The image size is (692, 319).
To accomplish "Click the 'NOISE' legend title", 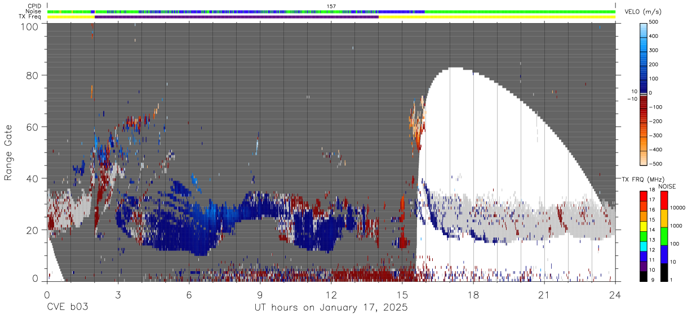I will (x=667, y=186).
